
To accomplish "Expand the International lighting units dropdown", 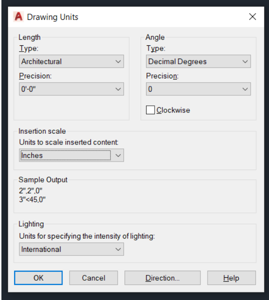I will 71,249.
